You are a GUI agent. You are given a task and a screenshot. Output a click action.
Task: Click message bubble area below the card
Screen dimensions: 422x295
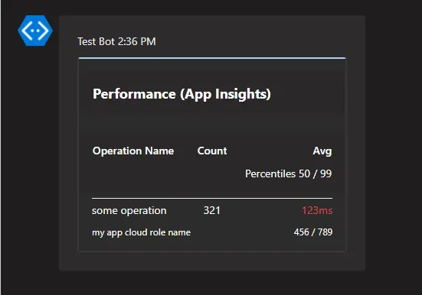(212, 261)
